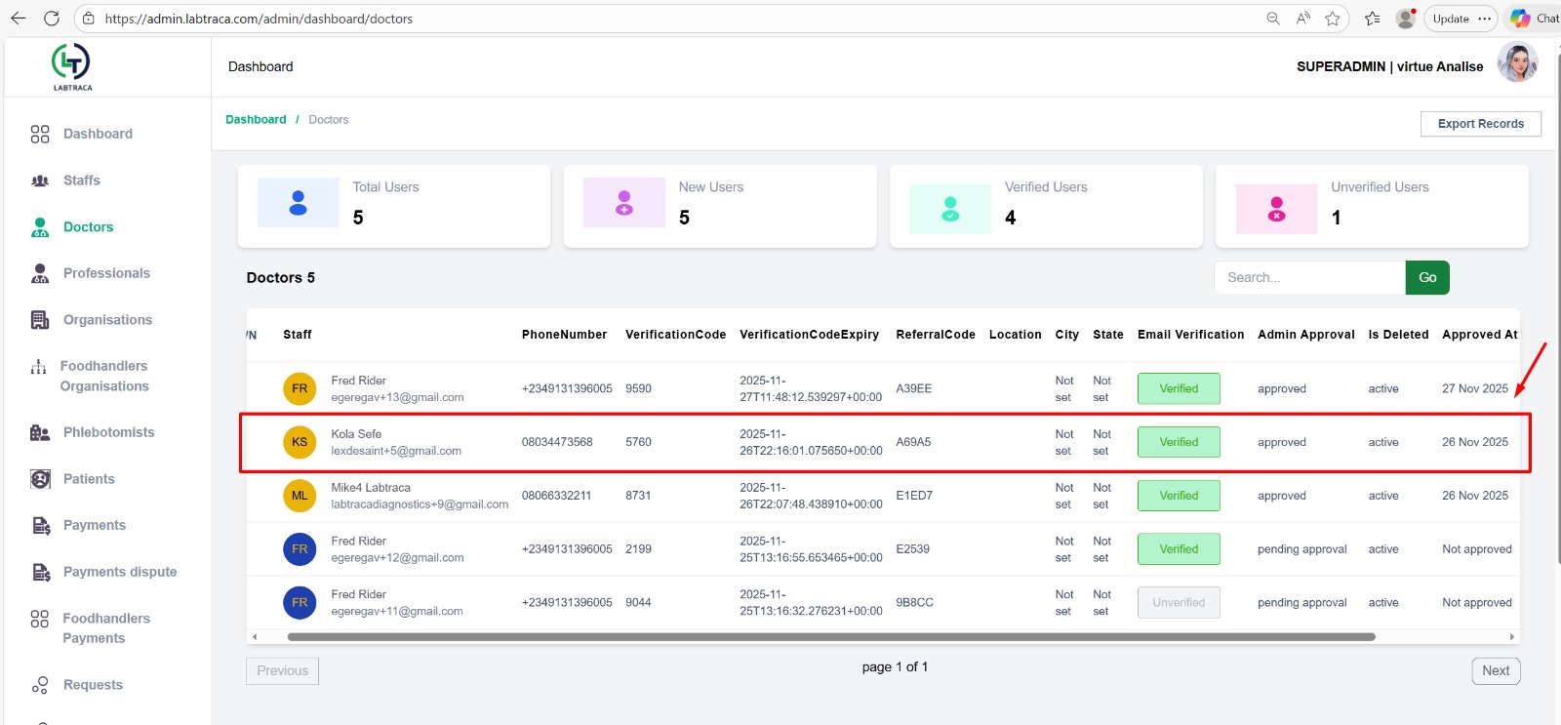1561x725 pixels.
Task: Click the Dashboard breadcrumb link
Action: [x=256, y=119]
